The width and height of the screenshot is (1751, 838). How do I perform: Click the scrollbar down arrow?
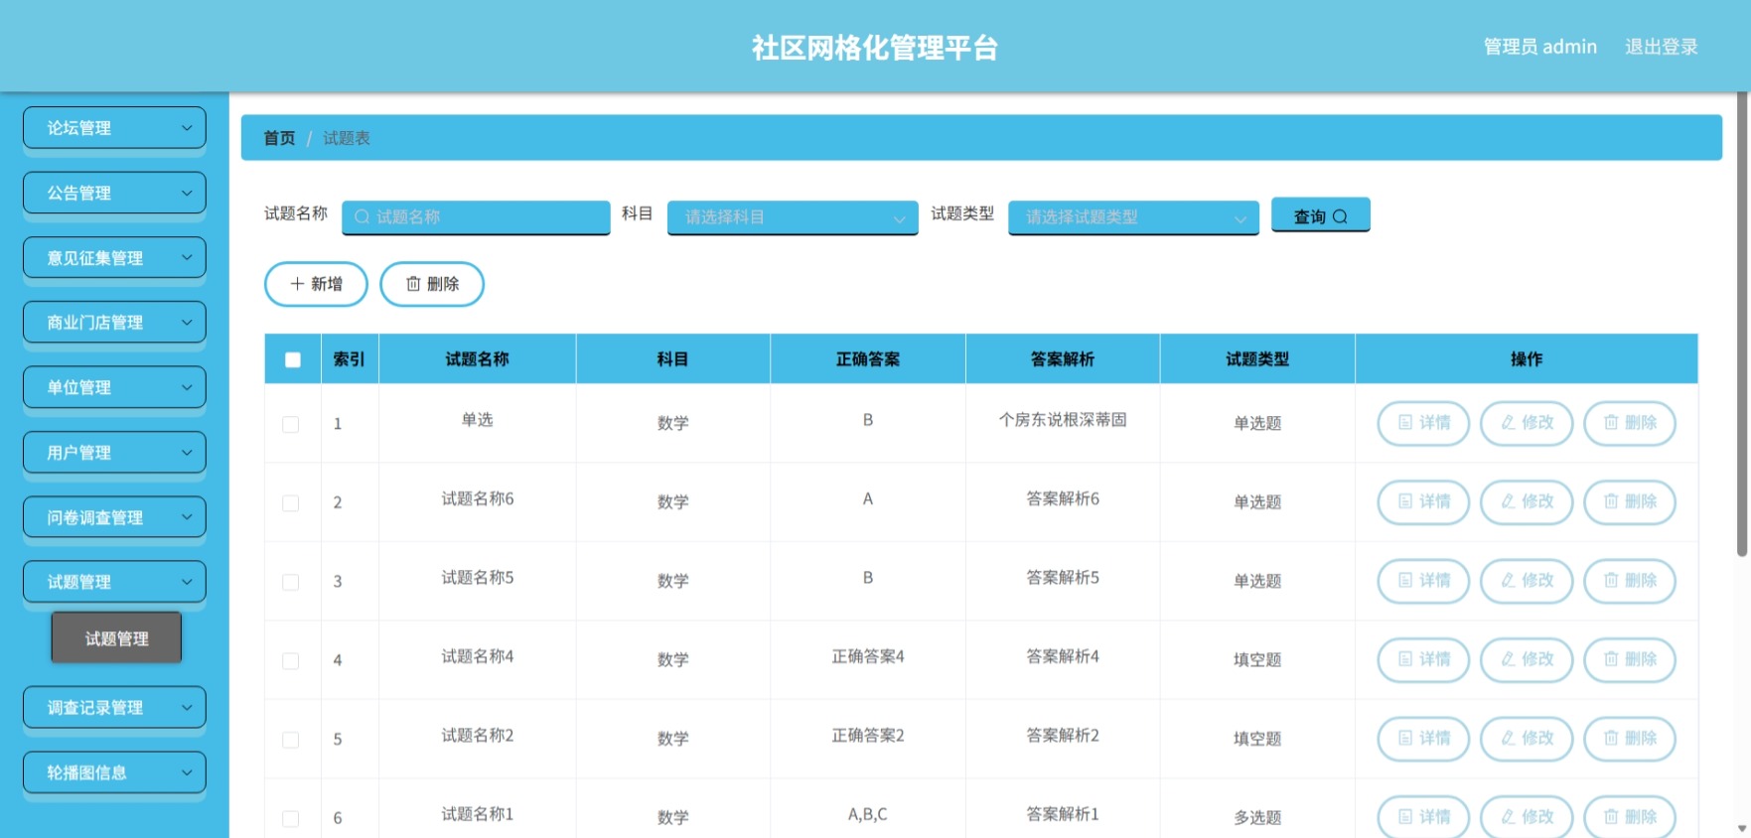pyautogui.click(x=1743, y=828)
